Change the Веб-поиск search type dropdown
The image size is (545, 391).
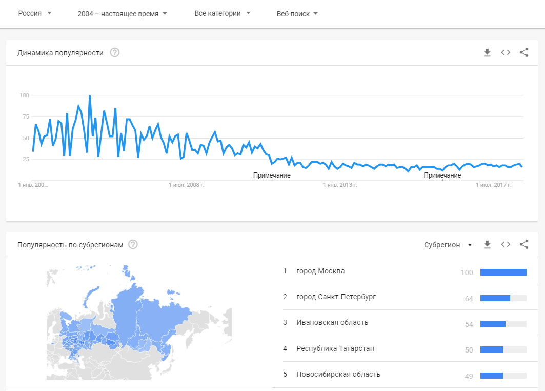[297, 14]
